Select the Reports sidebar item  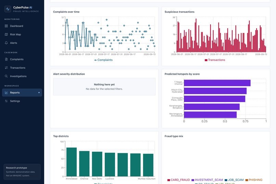coord(22,93)
